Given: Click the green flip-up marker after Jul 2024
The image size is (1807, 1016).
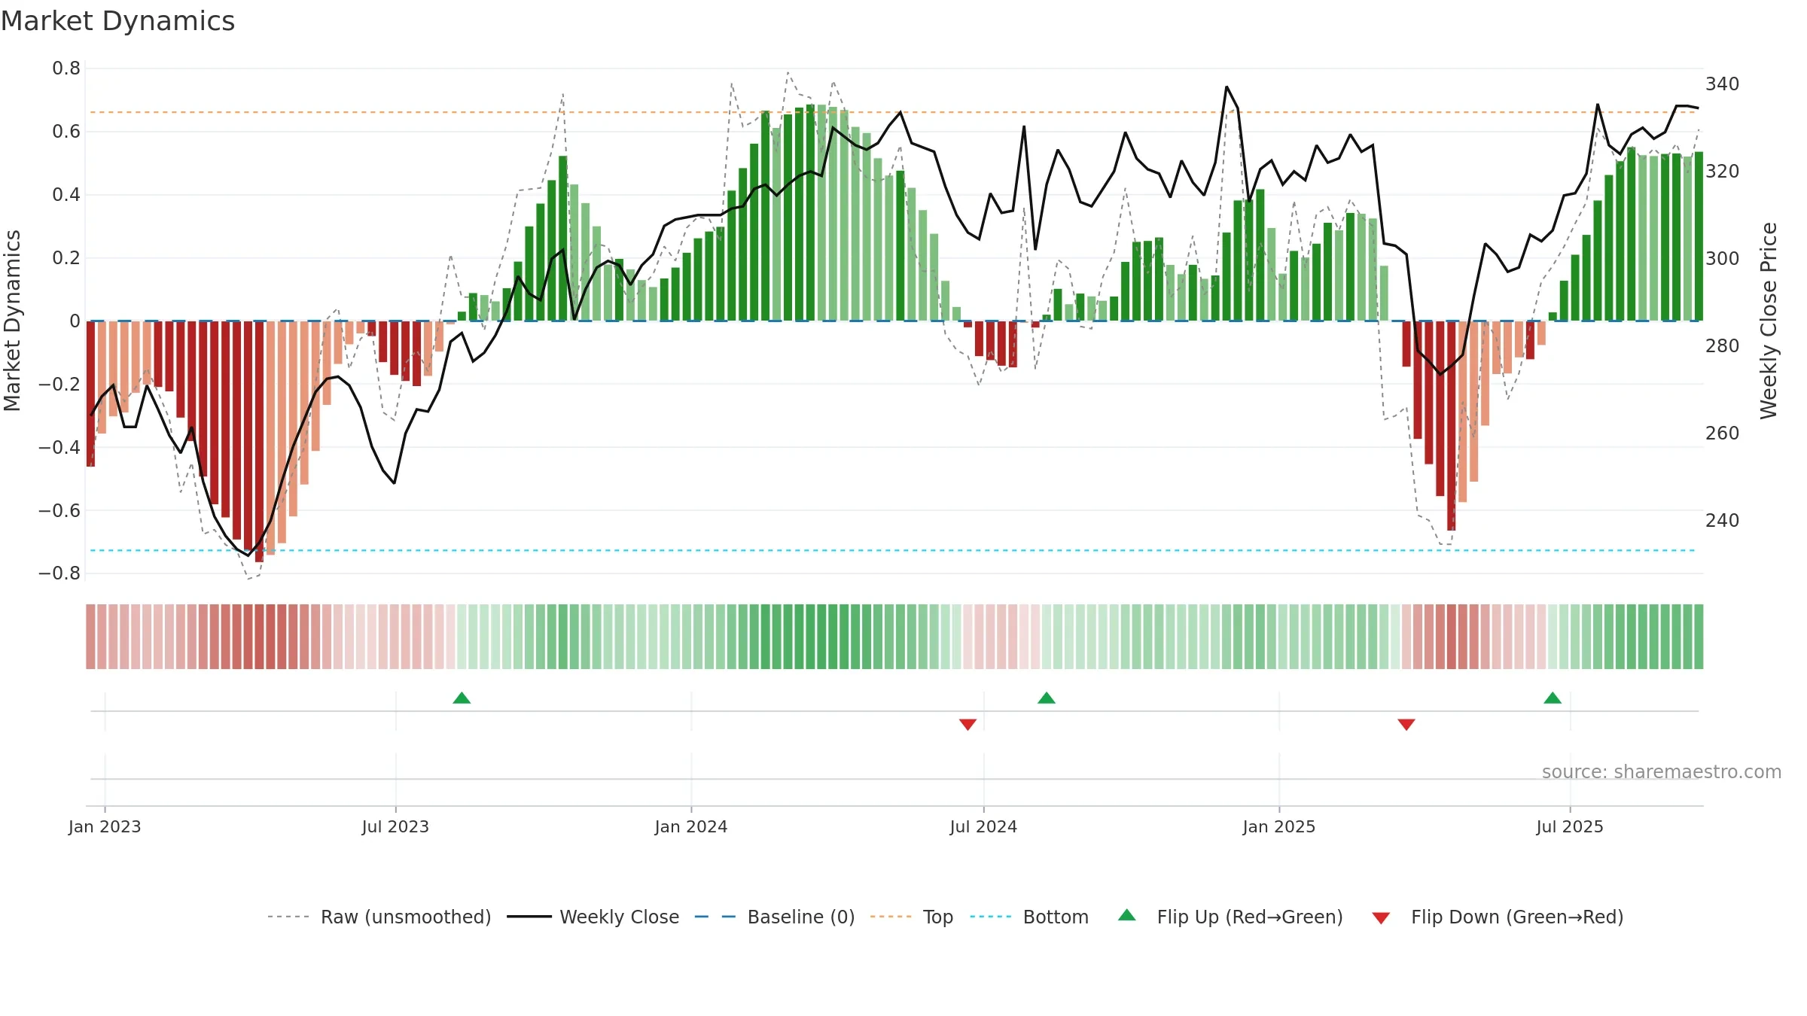Looking at the screenshot, I should 1047,698.
